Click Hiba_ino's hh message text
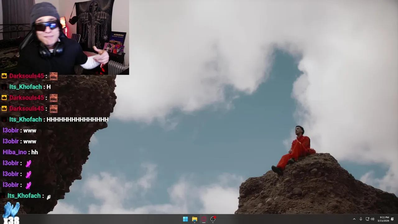The width and height of the screenshot is (398, 224). click(x=35, y=152)
